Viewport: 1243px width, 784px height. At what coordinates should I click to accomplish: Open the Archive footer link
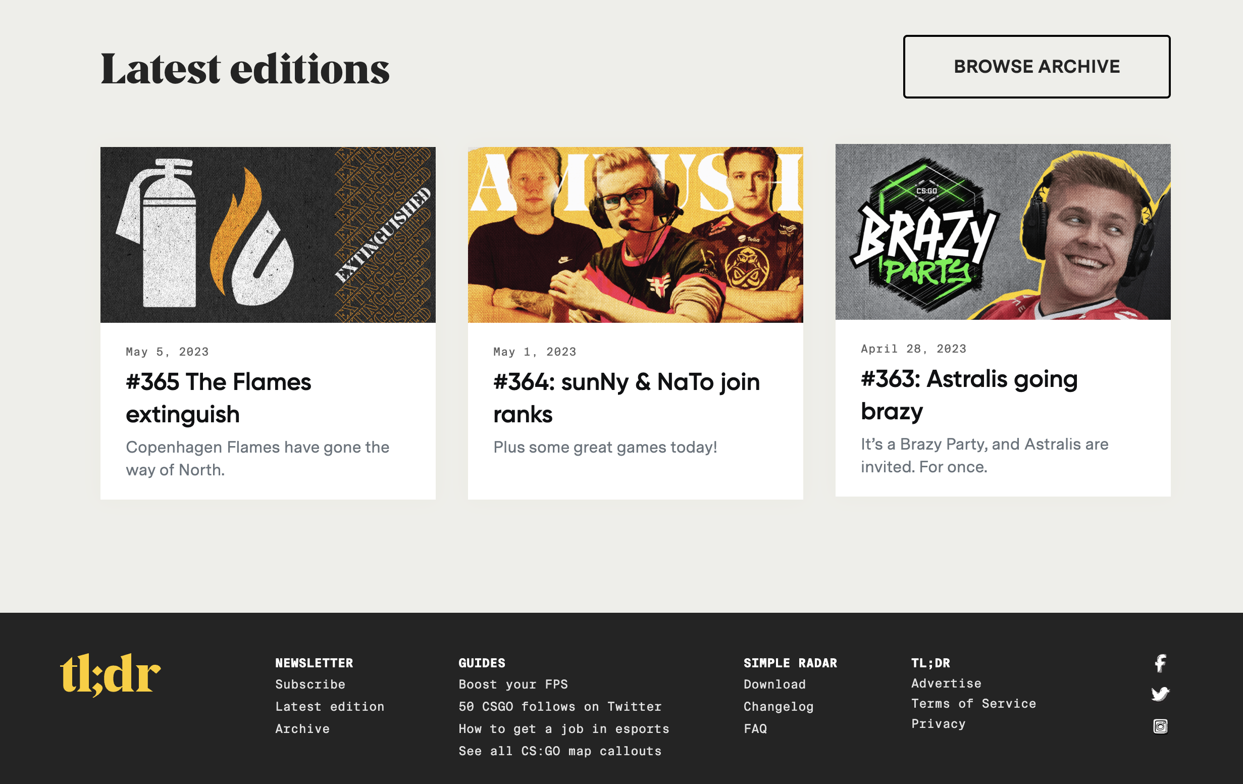[x=302, y=729]
